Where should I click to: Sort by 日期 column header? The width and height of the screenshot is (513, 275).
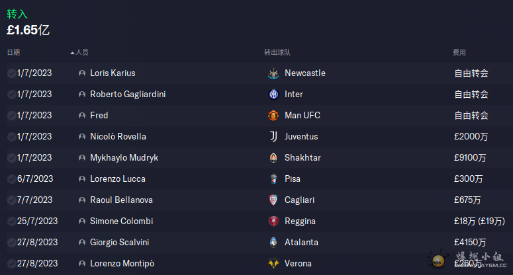tap(13, 53)
